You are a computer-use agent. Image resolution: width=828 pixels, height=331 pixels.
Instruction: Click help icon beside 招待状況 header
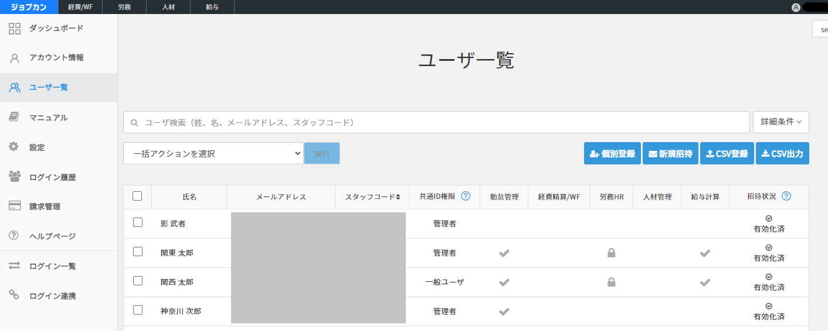tap(786, 196)
